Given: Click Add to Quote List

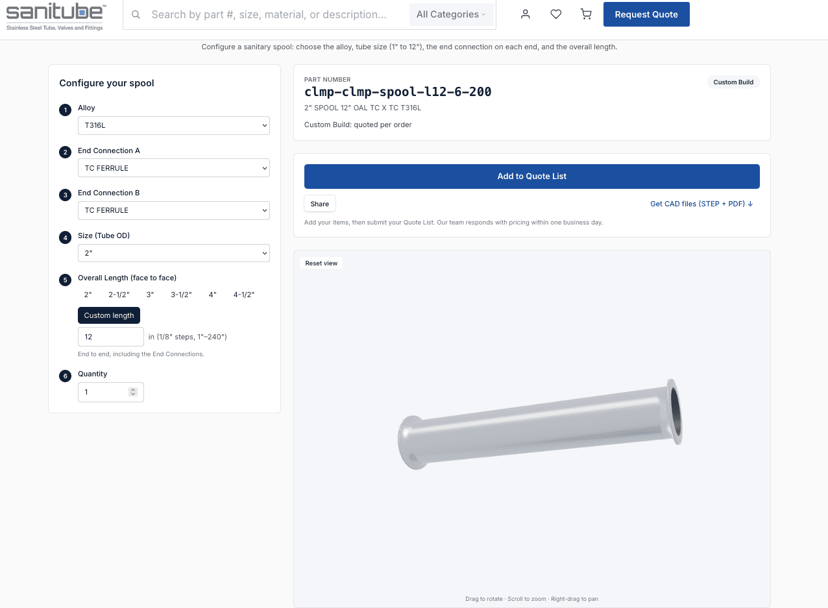Looking at the screenshot, I should point(532,176).
